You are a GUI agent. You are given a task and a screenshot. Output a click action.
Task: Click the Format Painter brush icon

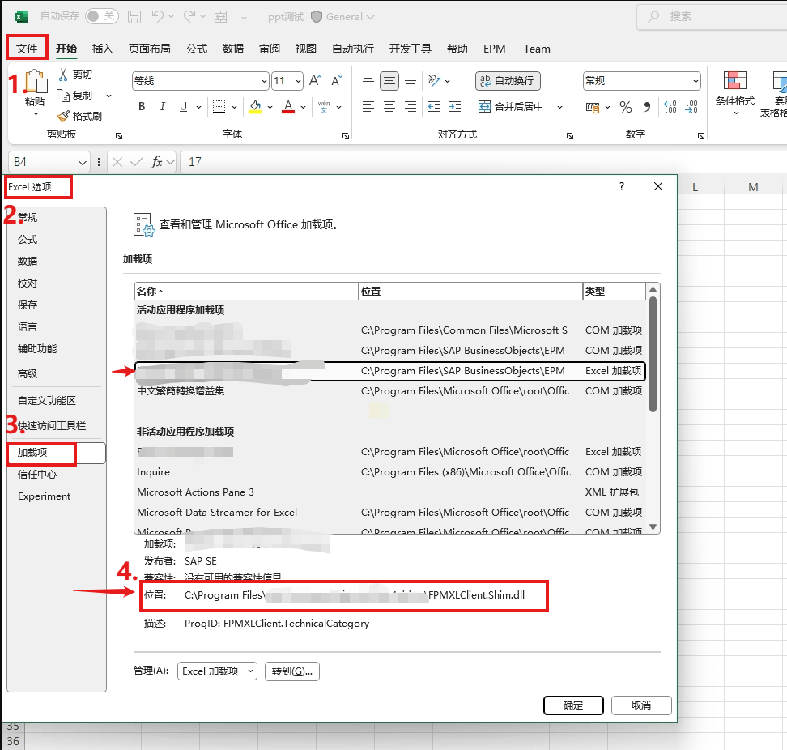coord(63,117)
